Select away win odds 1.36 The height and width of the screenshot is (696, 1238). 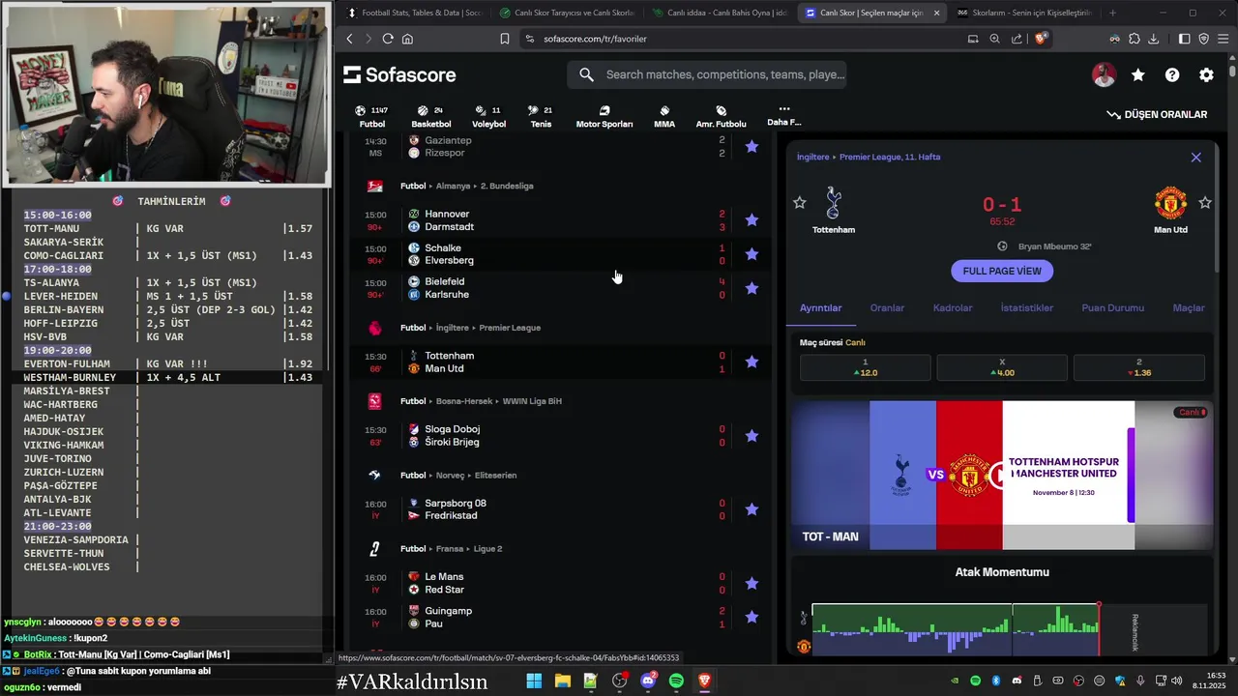(x=1139, y=367)
